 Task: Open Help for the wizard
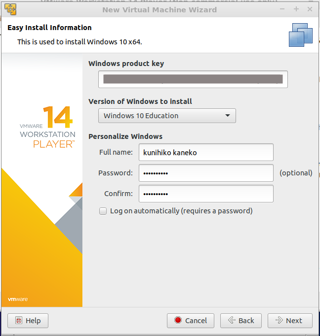coord(28,321)
